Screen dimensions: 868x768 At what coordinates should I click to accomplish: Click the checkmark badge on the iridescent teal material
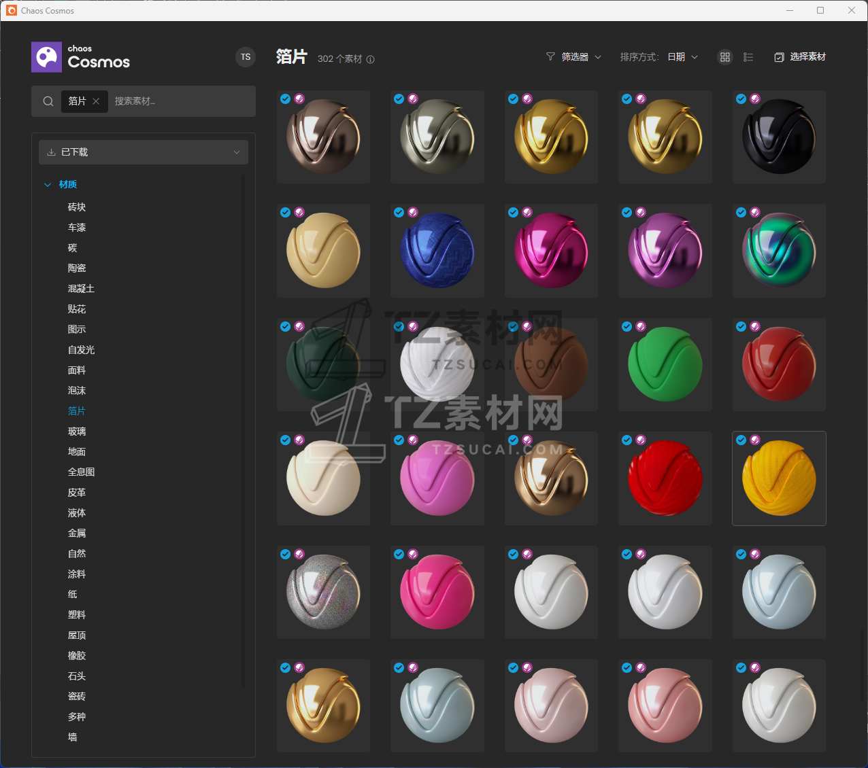741,212
